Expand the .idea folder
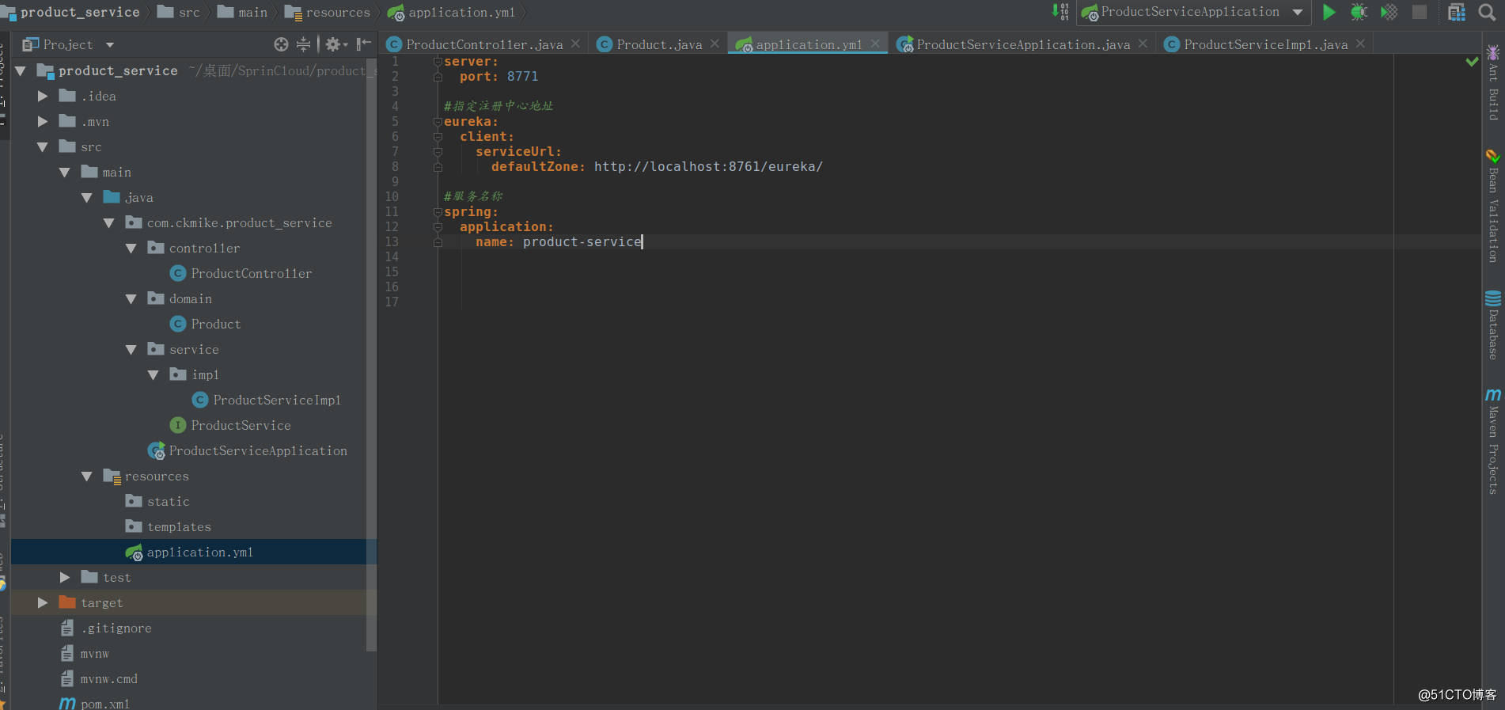 coord(43,96)
